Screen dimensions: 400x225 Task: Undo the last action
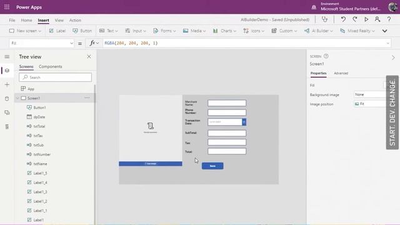(x=343, y=19)
